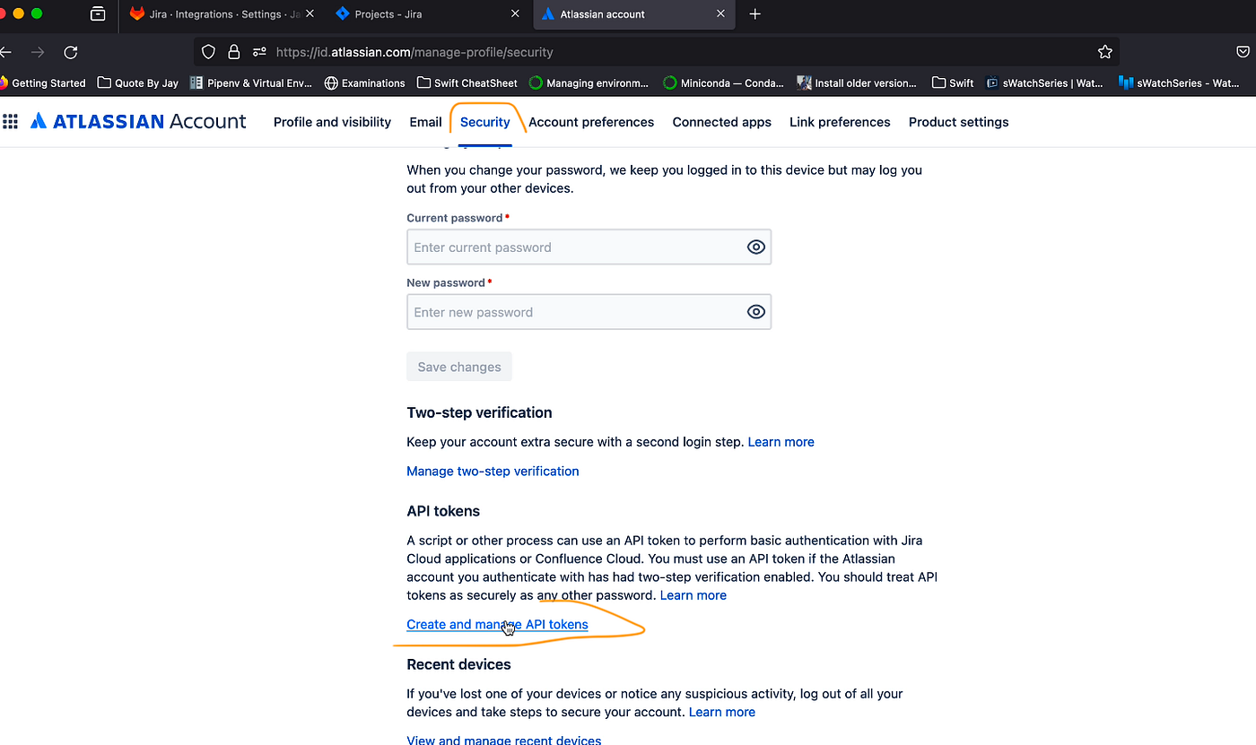This screenshot has height=745, width=1256.
Task: Open the Account preferences tab
Action: [x=591, y=122]
